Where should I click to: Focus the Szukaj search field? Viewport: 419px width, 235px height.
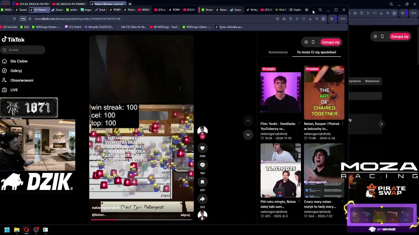(23, 50)
